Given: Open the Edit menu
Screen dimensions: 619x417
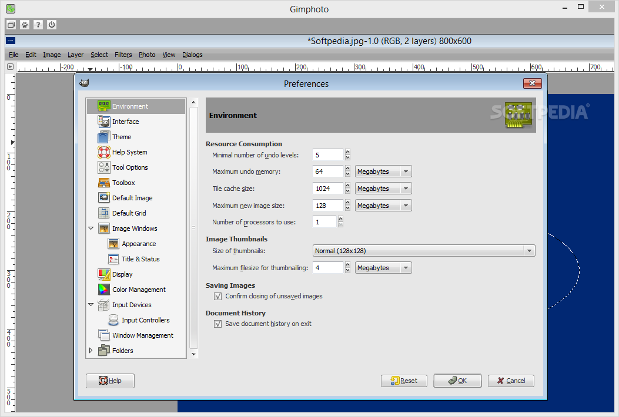Looking at the screenshot, I should [31, 55].
